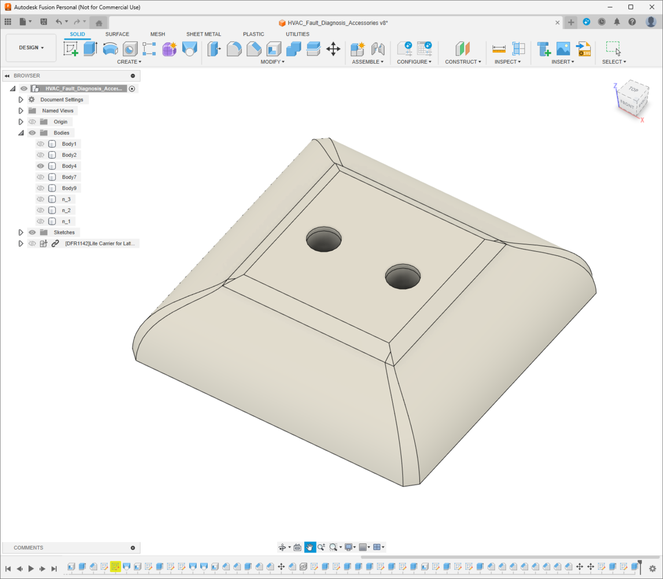
Task: Select the Chamfer tool
Action: tap(254, 49)
